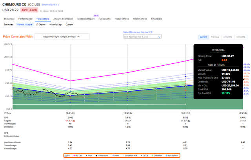The height and width of the screenshot is (160, 251).
Task: Select the LT Growth sub-tab
Action: point(41,25)
